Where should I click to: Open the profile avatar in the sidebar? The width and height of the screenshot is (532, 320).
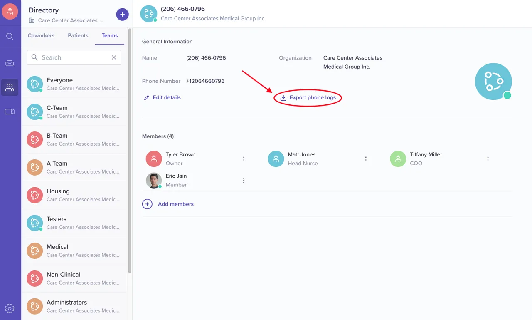pos(10,11)
